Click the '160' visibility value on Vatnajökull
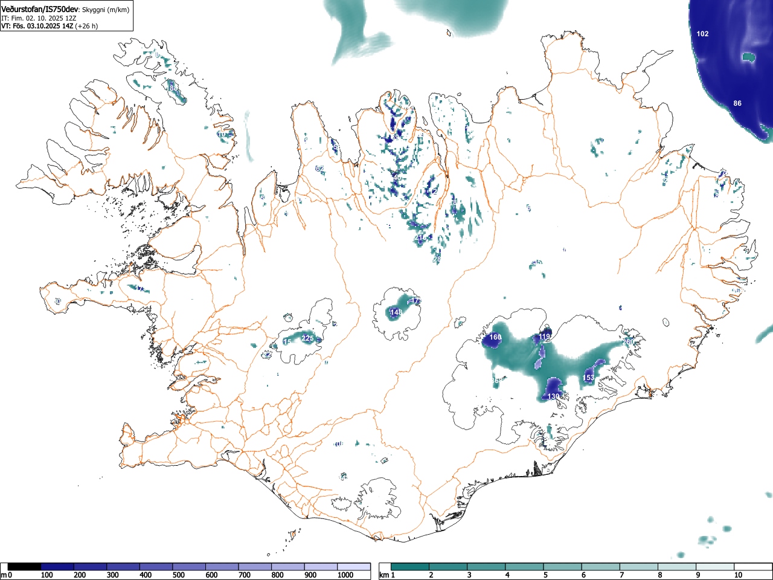Image resolution: width=773 pixels, height=580 pixels. [x=495, y=337]
